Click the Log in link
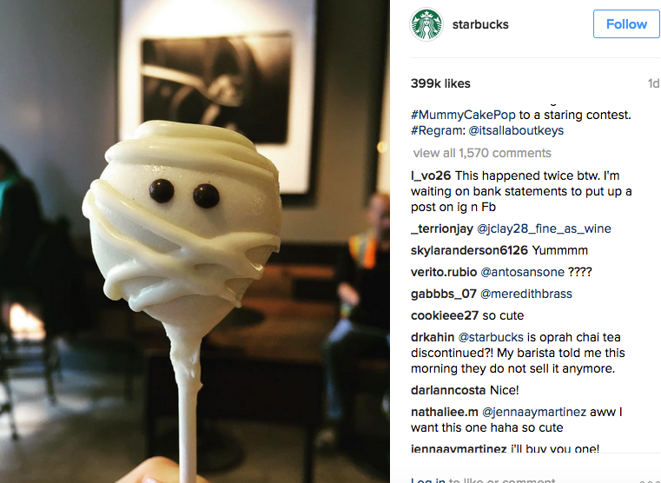The image size is (661, 483). (x=428, y=480)
